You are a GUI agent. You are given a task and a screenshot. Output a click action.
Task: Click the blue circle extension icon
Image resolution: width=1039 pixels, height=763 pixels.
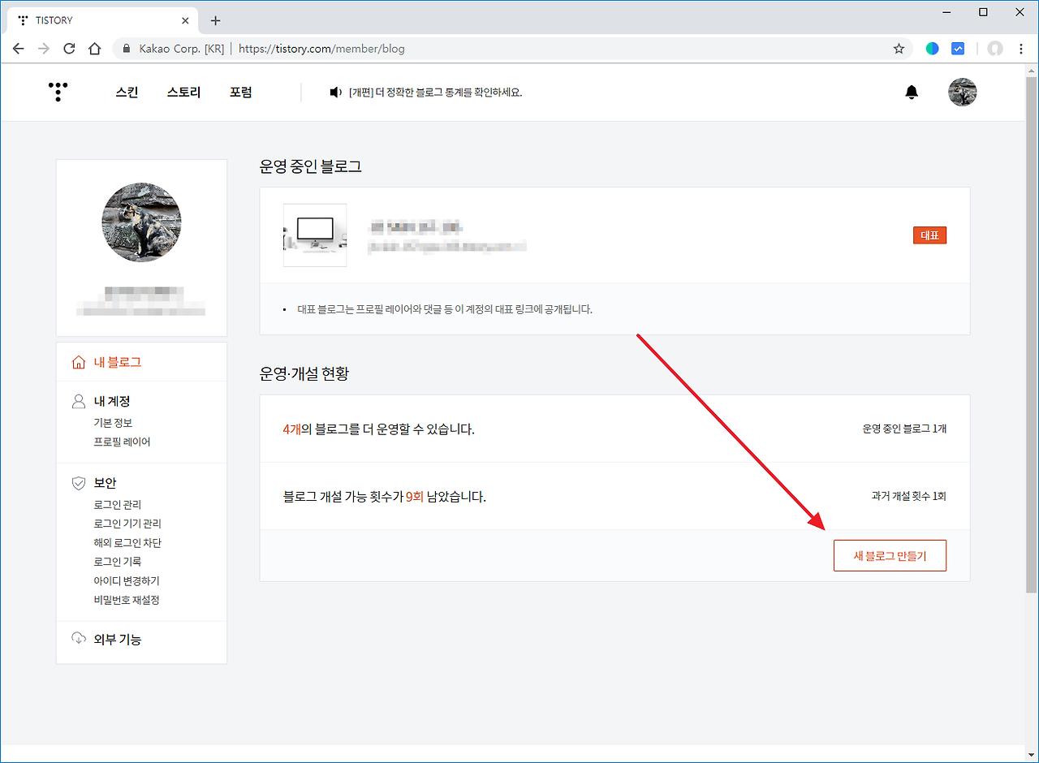coord(932,49)
